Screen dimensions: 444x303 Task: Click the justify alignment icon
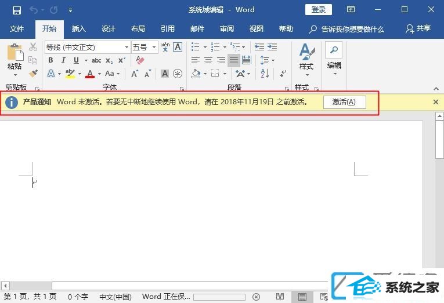234,60
